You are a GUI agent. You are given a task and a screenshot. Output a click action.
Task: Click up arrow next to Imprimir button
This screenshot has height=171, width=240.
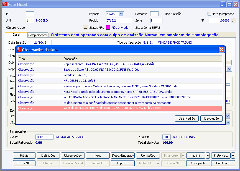[208, 156]
